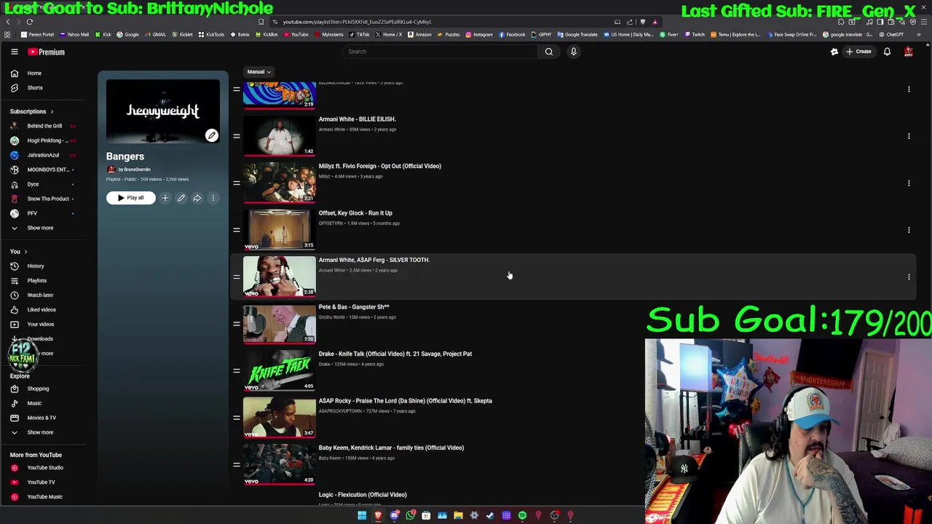The height and width of the screenshot is (524, 932).
Task: Open Steam from the taskbar
Action: click(490, 515)
